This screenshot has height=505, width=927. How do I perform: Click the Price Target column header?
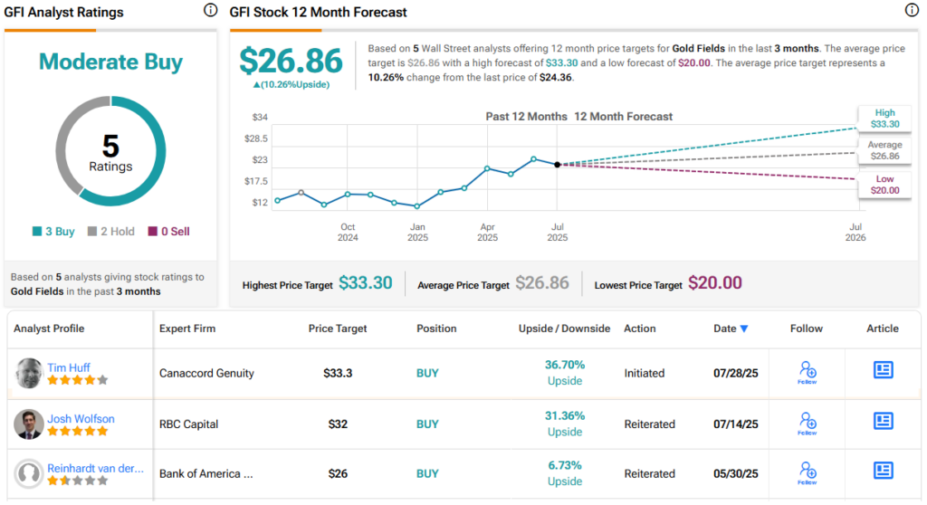tap(338, 329)
